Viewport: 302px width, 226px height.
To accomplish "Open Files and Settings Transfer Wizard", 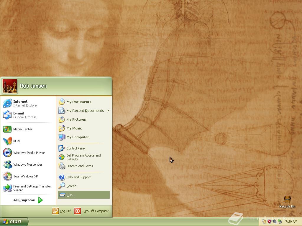I will tap(28, 188).
